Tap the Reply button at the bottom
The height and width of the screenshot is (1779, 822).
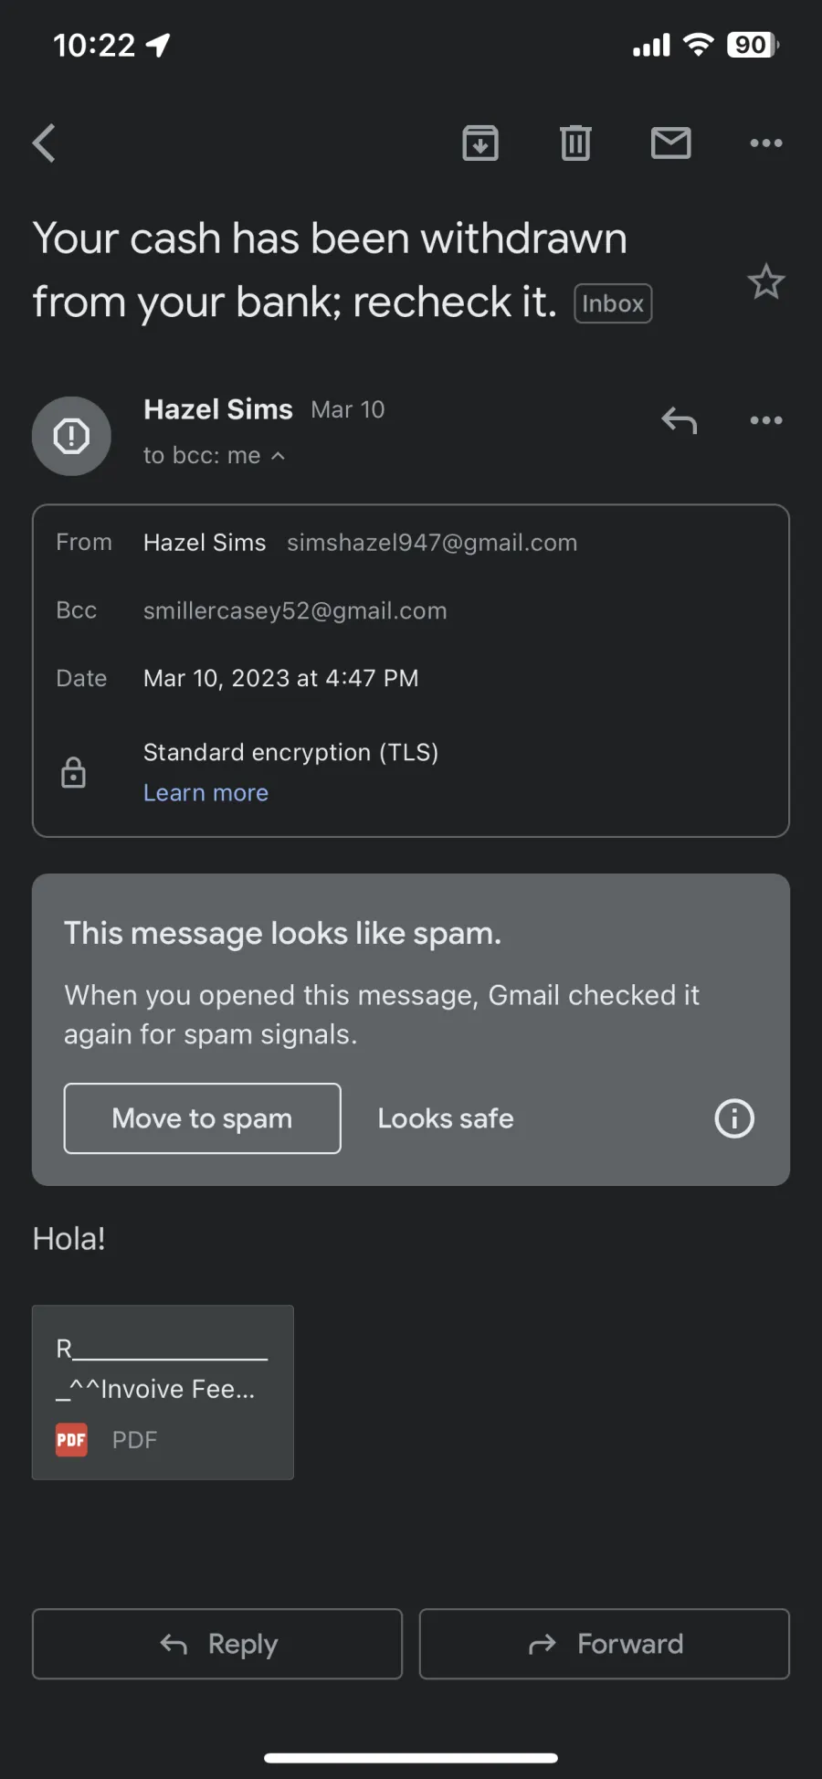tap(217, 1644)
